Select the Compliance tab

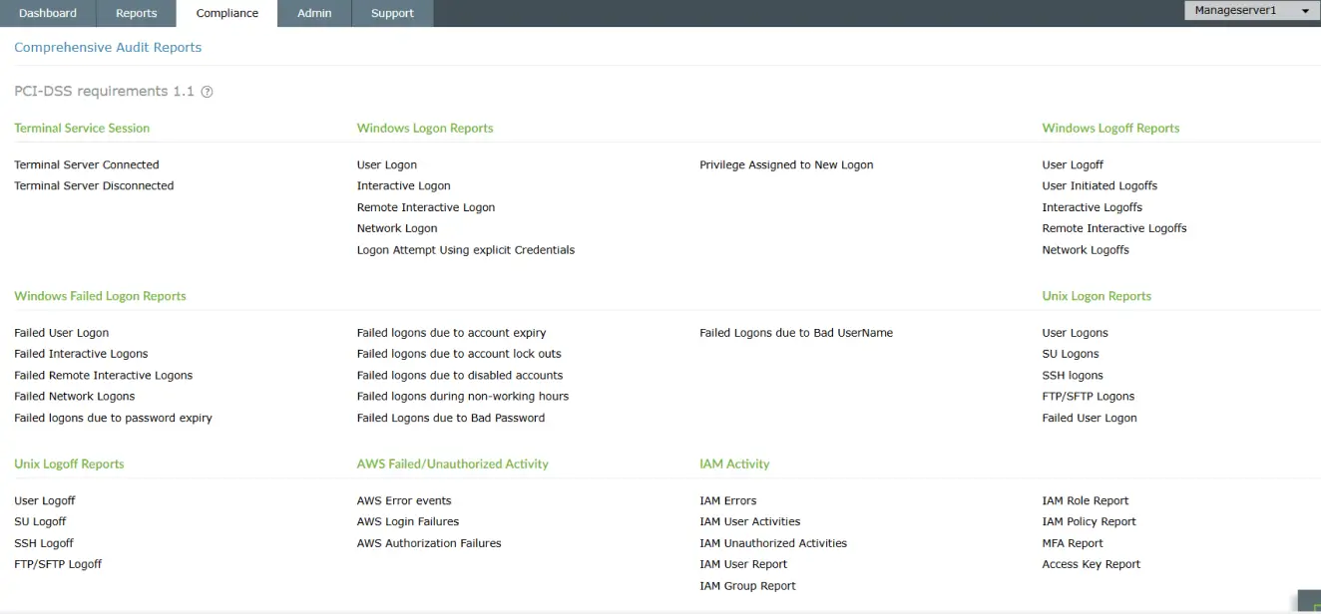(x=226, y=13)
